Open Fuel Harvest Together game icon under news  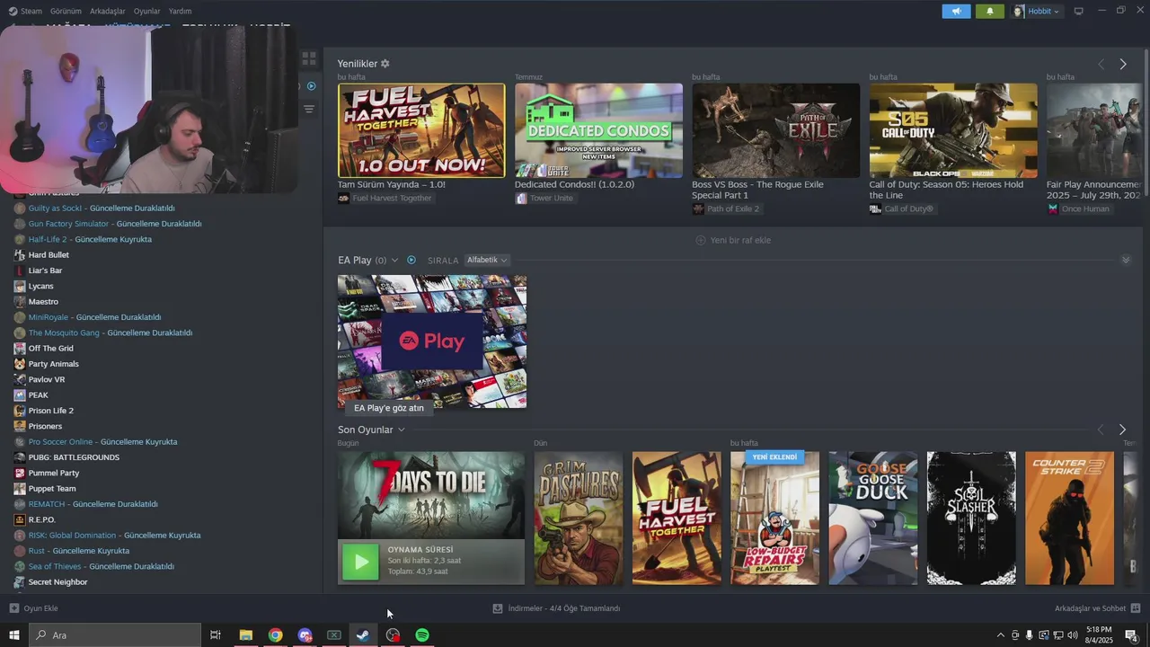(343, 198)
